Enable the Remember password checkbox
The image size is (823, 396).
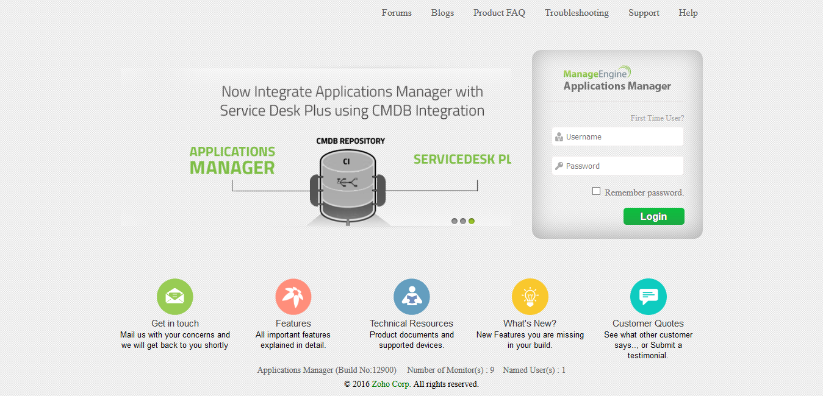tap(597, 191)
